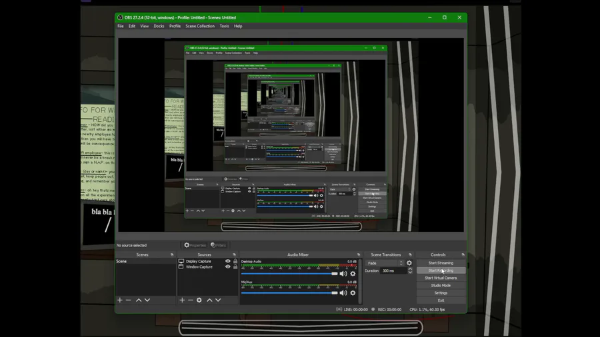Click the LIVE broadcast status icon
This screenshot has height=337, width=600.
(x=339, y=310)
